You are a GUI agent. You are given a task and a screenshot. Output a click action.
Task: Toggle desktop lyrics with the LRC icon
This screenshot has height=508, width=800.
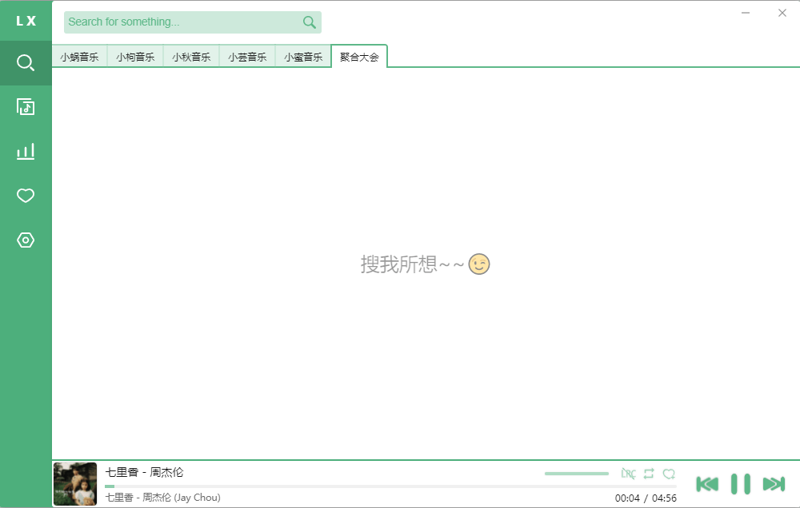click(629, 474)
